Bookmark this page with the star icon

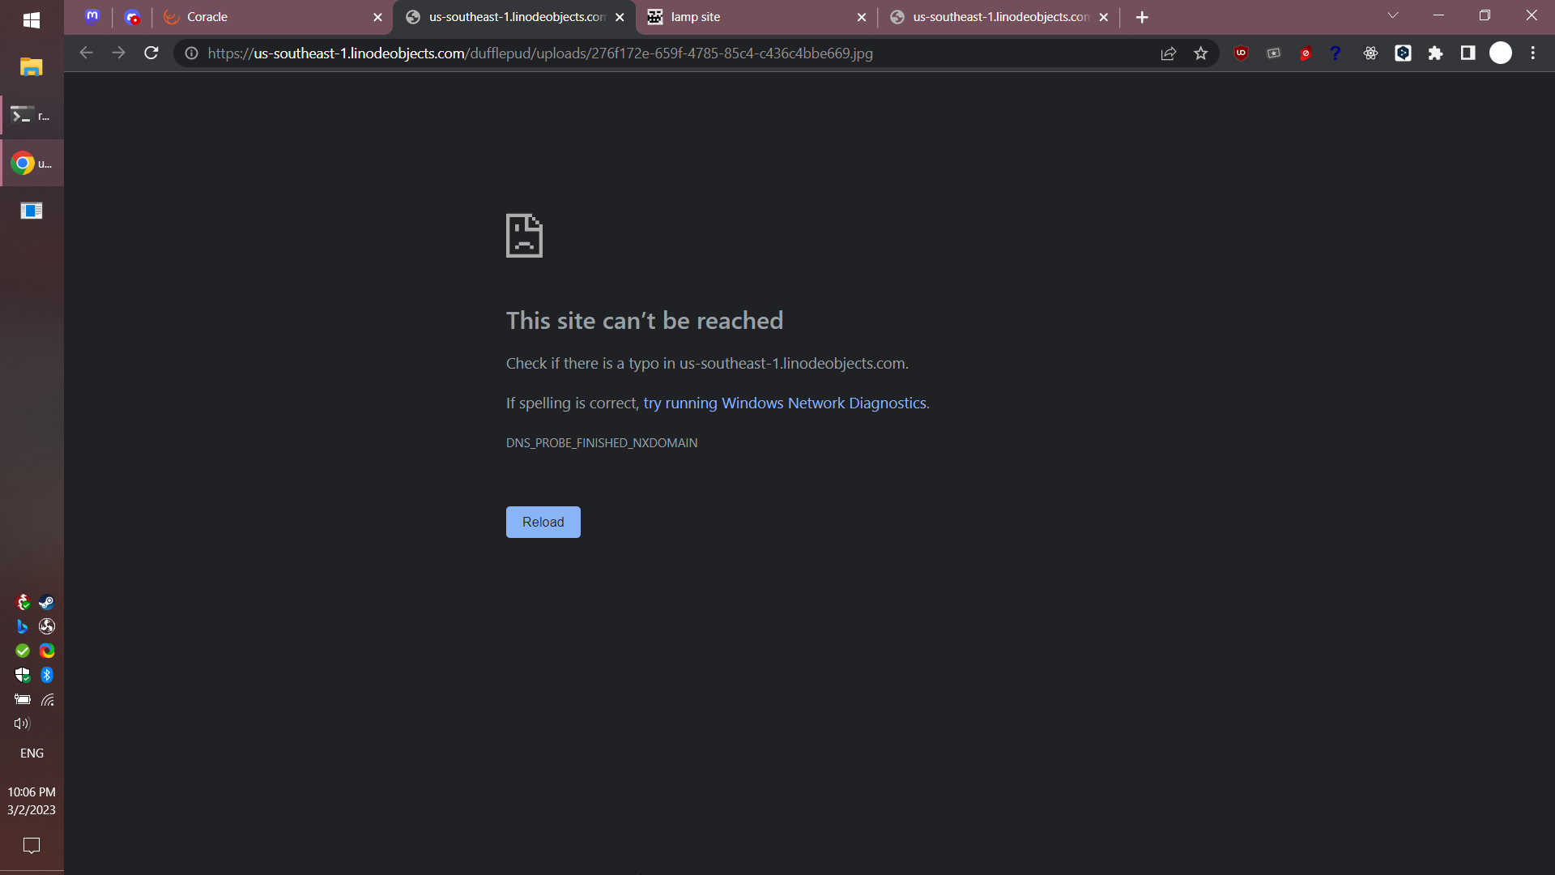point(1200,53)
